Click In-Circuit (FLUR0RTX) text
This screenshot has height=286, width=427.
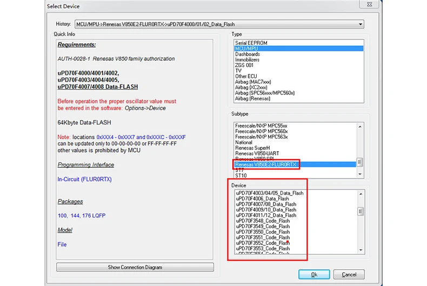(85, 180)
